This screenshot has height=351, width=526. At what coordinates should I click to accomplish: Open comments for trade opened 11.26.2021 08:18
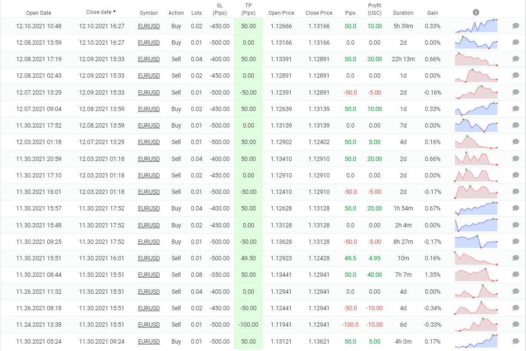click(x=516, y=308)
